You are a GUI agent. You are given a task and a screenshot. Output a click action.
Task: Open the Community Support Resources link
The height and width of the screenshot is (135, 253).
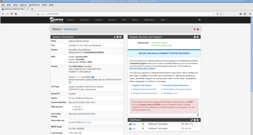click(x=176, y=85)
